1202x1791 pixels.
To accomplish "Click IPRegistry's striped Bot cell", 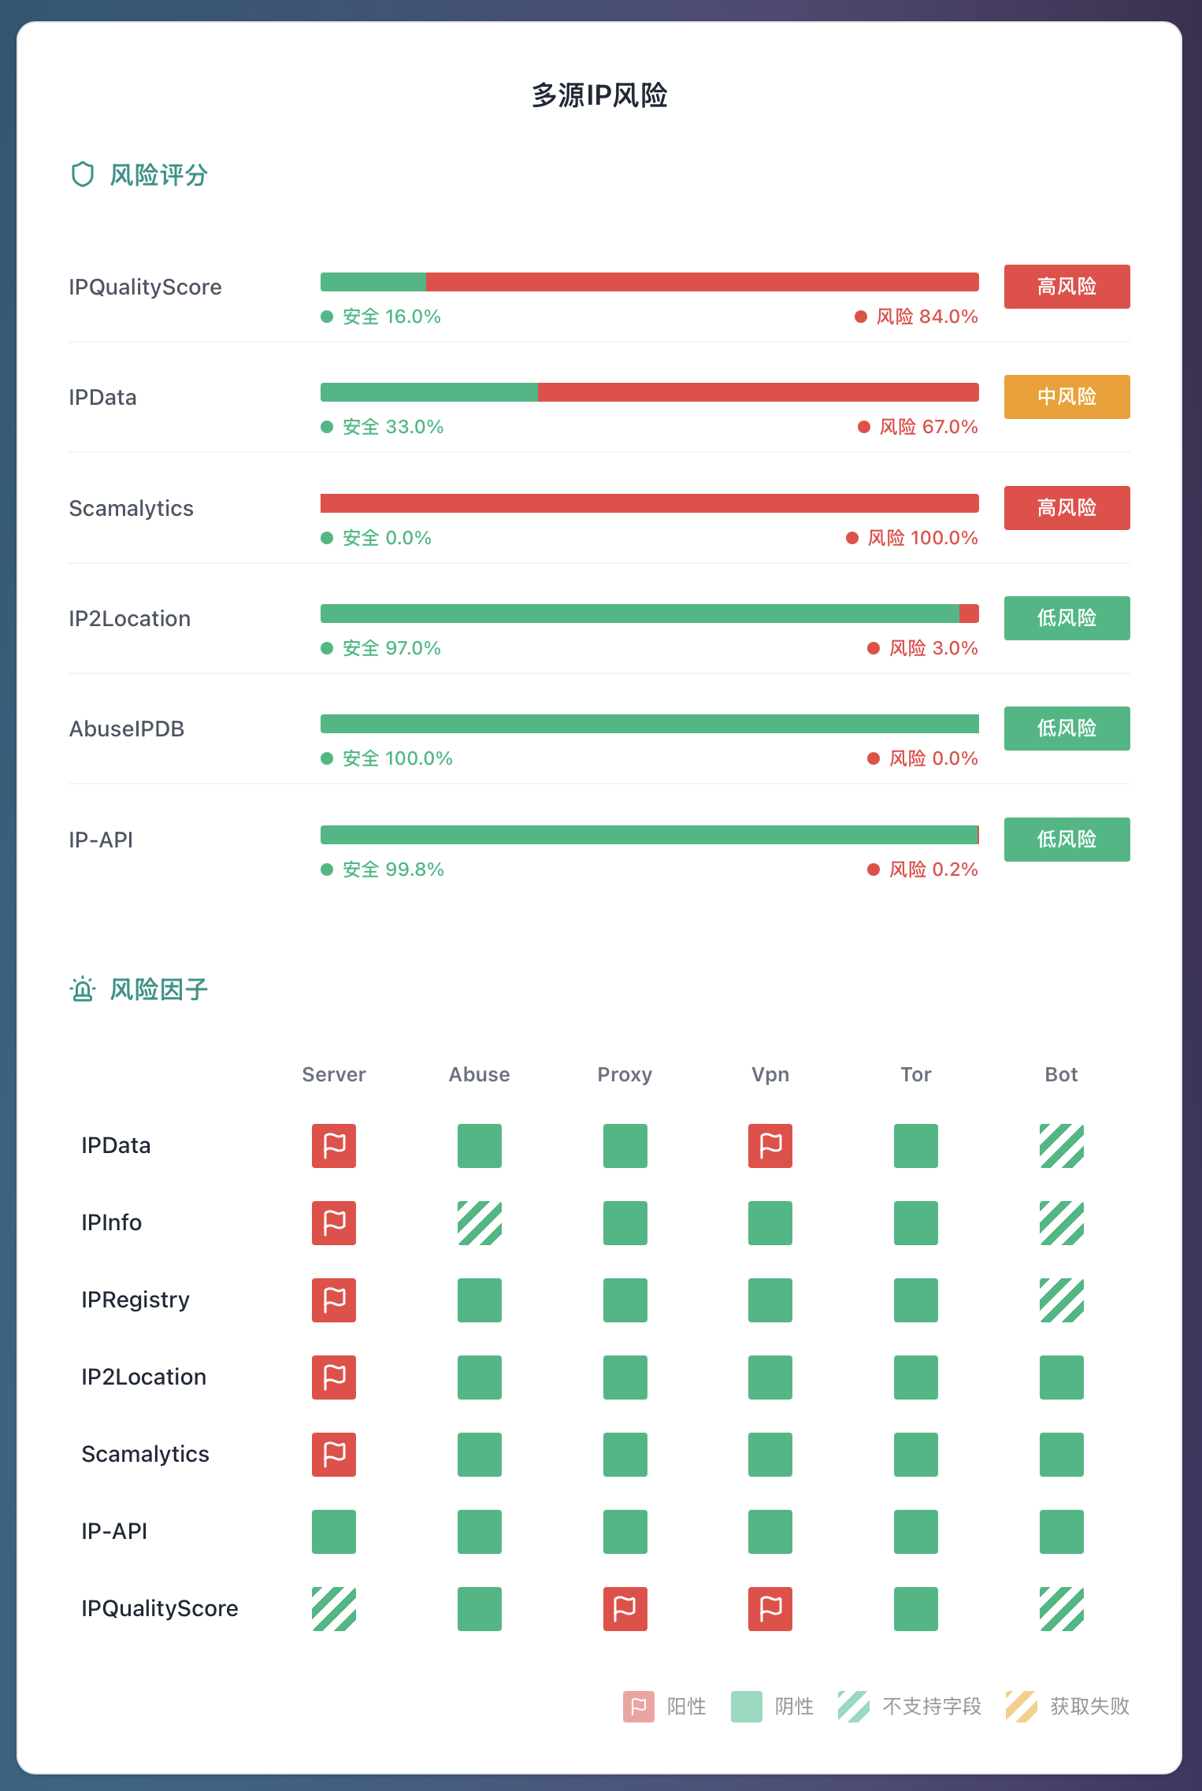I will [1062, 1300].
